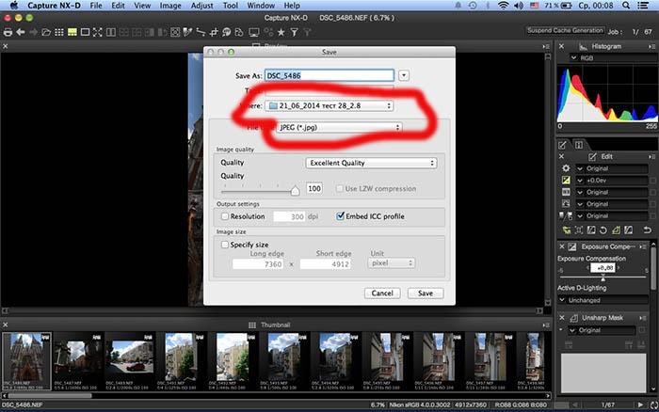The height and width of the screenshot is (412, 659).
Task: Open the Unsharp Mask Original dropdown
Action: tap(602, 330)
